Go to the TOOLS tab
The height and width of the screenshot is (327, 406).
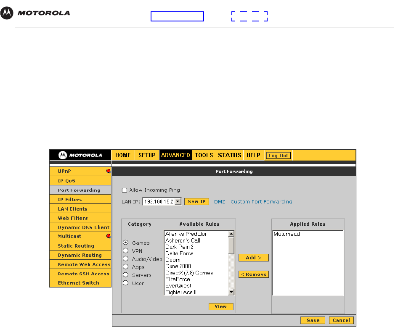[x=204, y=155]
